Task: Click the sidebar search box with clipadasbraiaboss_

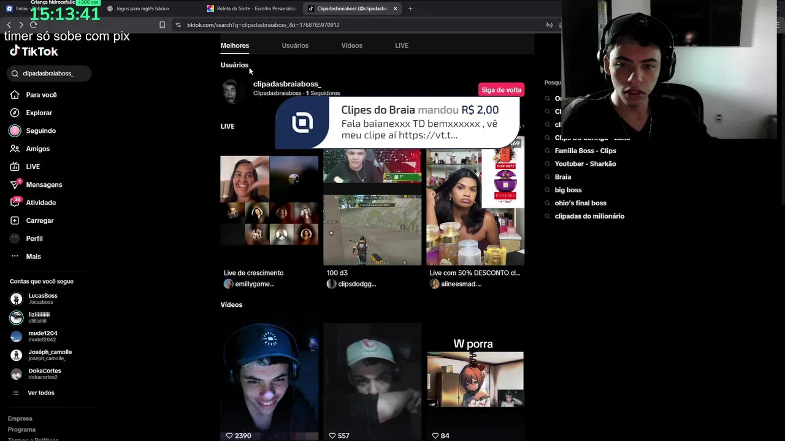Action: (x=49, y=73)
